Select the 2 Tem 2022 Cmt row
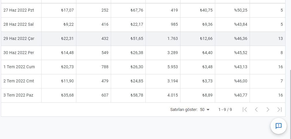This screenshot has height=139, width=291. click(x=143, y=81)
